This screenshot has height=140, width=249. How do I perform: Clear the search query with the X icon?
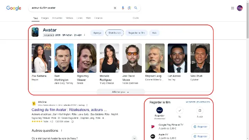(x=115, y=8)
